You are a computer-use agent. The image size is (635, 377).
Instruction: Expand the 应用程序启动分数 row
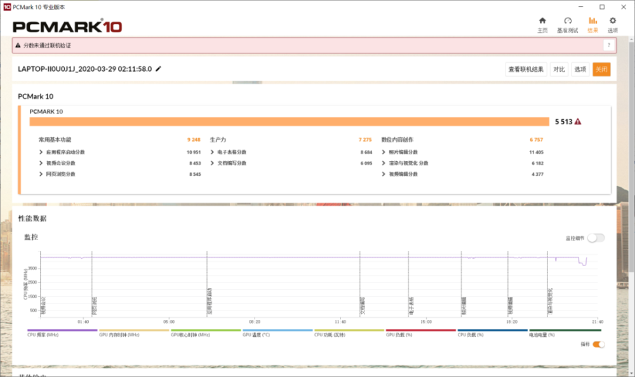click(x=41, y=152)
